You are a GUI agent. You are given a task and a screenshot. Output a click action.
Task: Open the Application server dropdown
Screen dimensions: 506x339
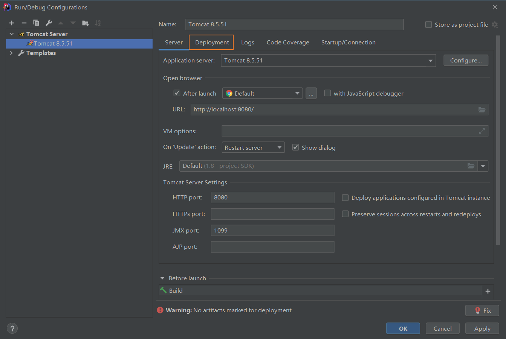(328, 61)
